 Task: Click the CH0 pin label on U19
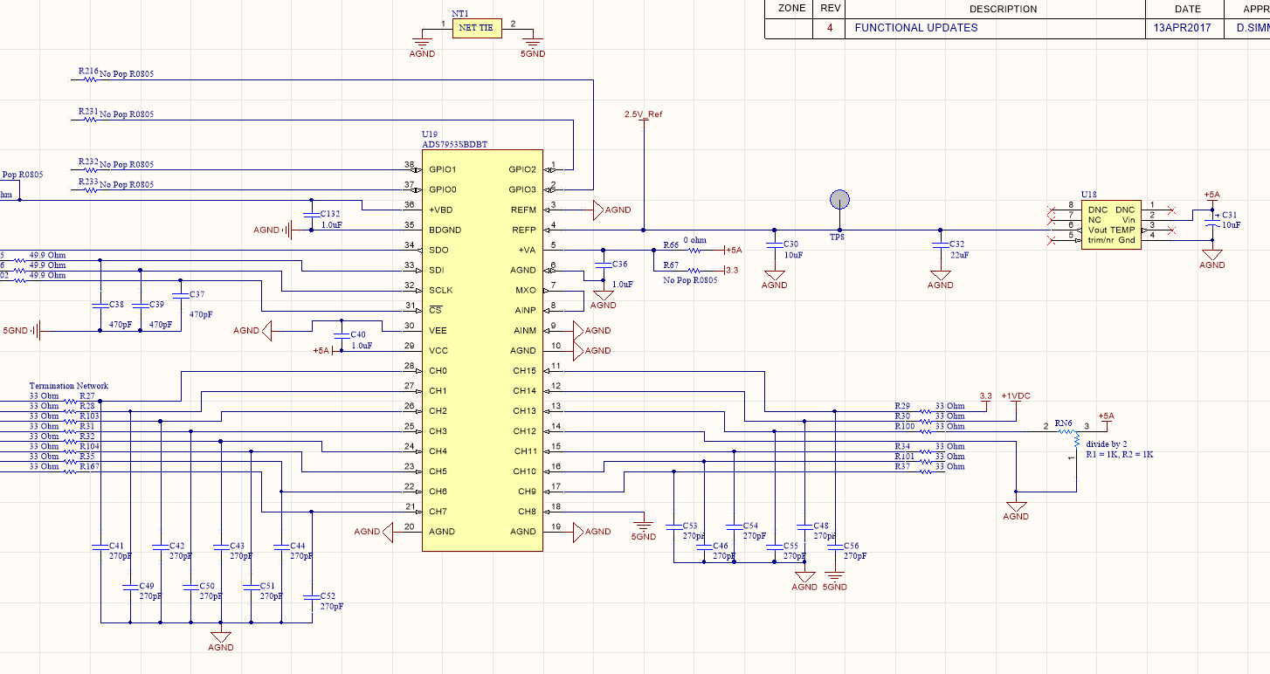pos(438,370)
